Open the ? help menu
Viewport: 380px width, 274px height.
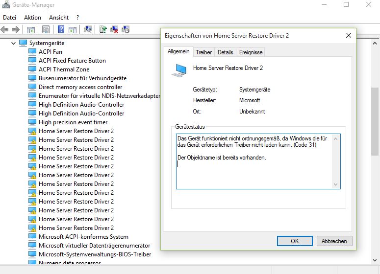[x=77, y=18]
